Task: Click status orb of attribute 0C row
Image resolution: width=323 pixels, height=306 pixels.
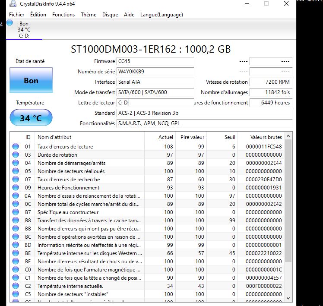Action: click(x=16, y=204)
